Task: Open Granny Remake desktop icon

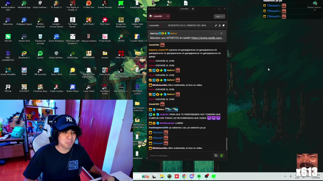Action: [105, 5]
